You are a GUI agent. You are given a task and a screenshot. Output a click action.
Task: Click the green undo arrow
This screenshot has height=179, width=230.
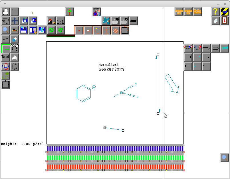51,30
